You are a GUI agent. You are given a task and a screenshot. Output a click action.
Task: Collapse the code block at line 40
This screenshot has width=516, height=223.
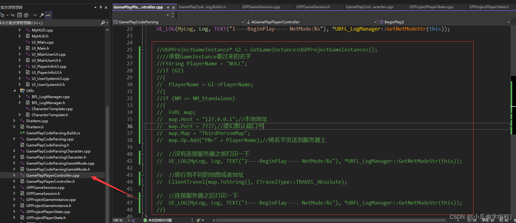point(142,154)
